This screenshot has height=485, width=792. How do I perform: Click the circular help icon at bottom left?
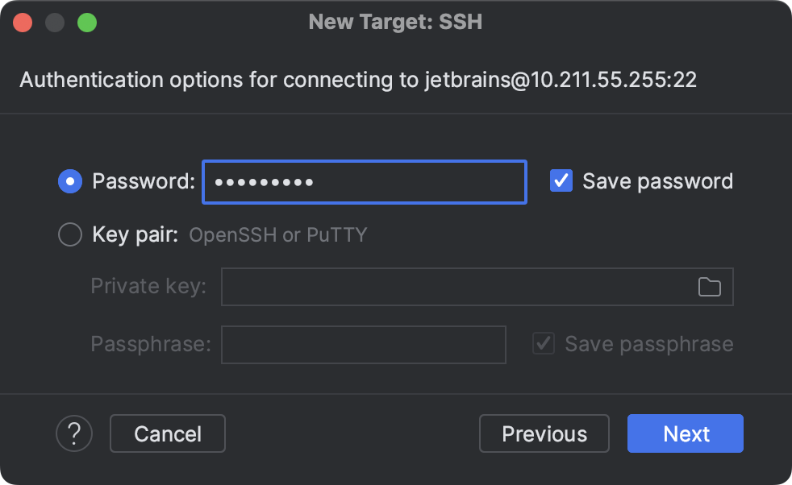point(73,433)
